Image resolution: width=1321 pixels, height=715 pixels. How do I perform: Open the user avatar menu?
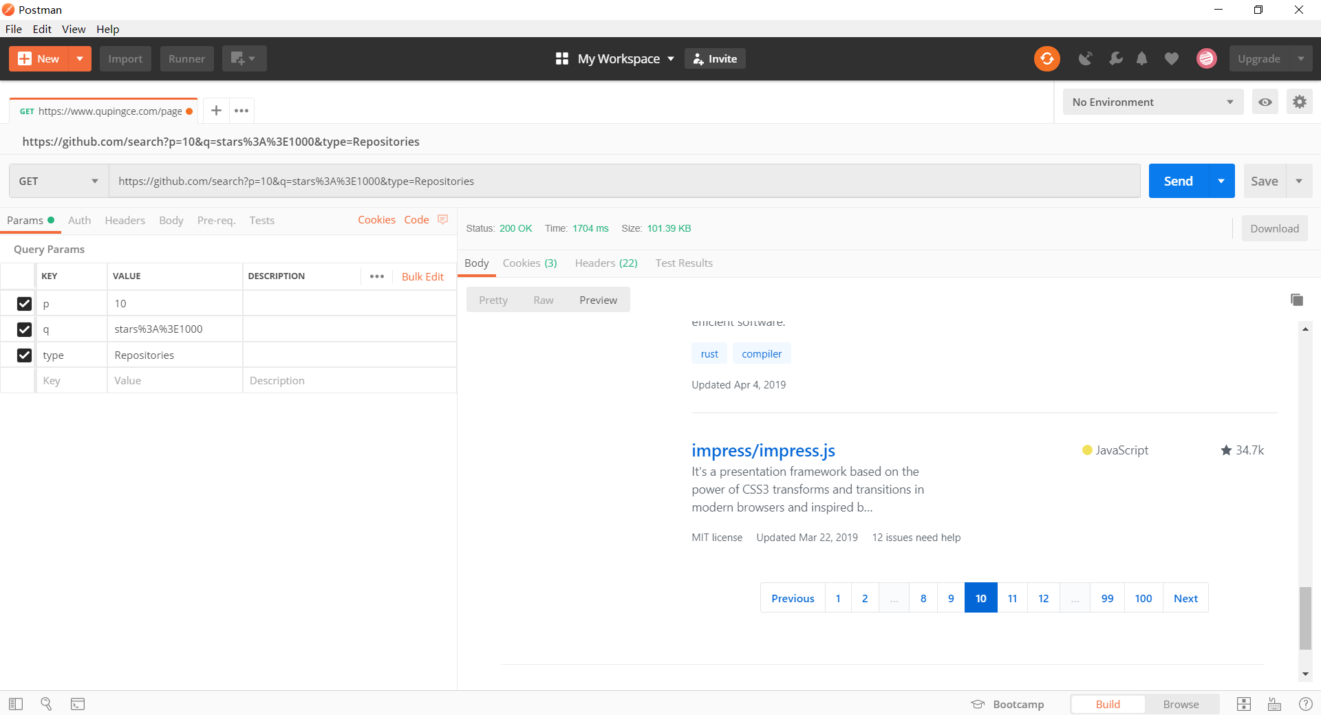(x=1206, y=59)
